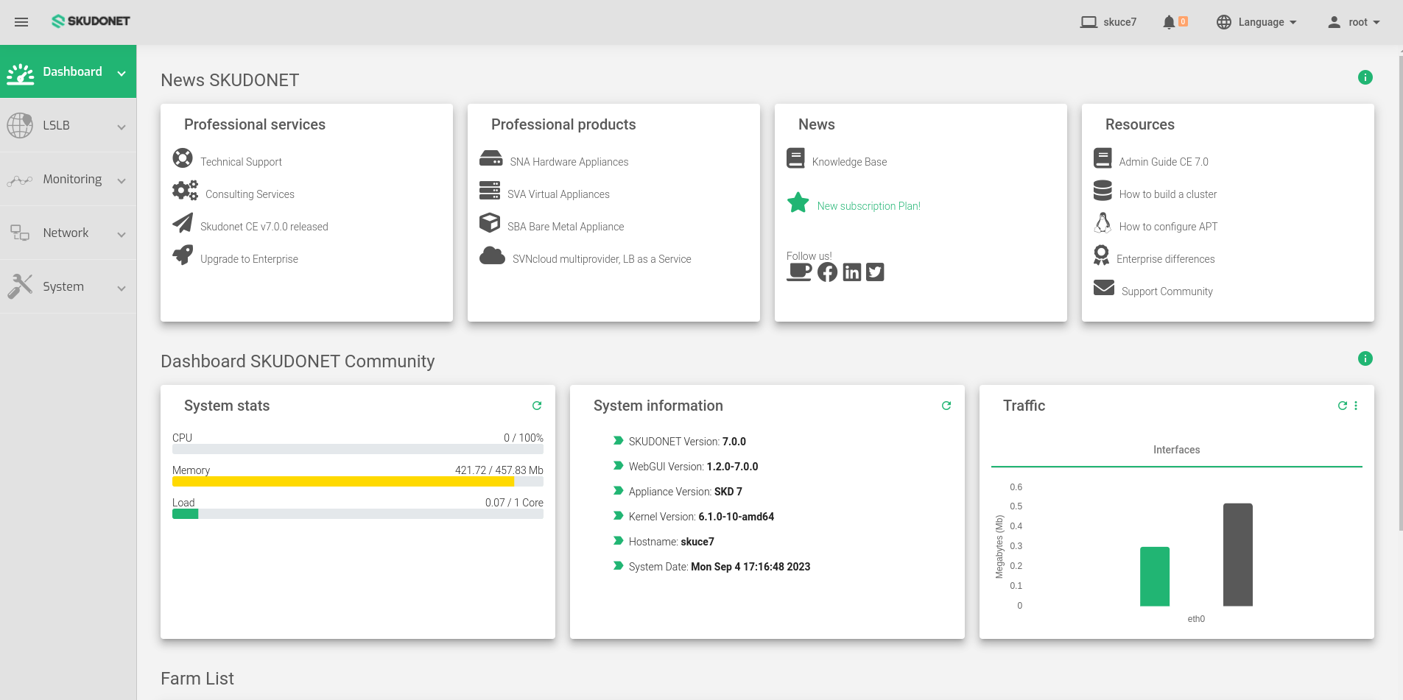Click the eth0 bar in the Traffic chart
The image size is (1403, 700).
1154,577
